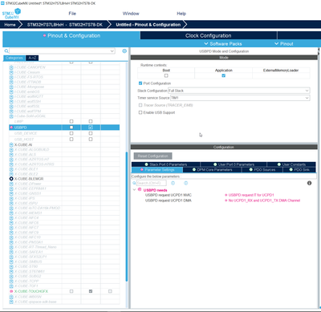Click the pack icon next to I-CUBE-wolfSSL
The height and width of the screenshot is (312, 321).
click(11, 107)
